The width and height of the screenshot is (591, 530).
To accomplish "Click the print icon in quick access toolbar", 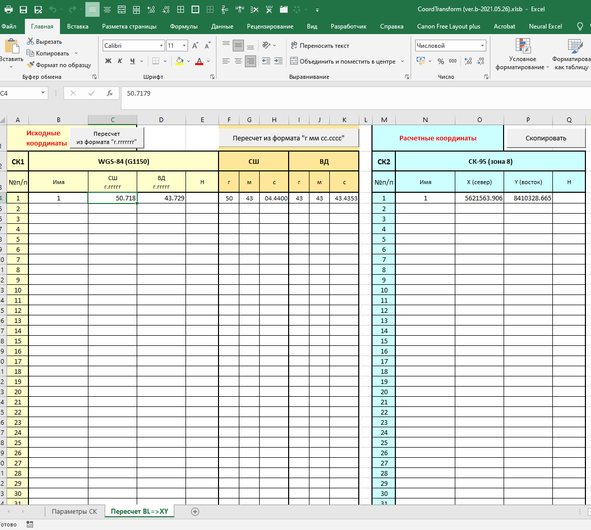I will [x=8, y=10].
